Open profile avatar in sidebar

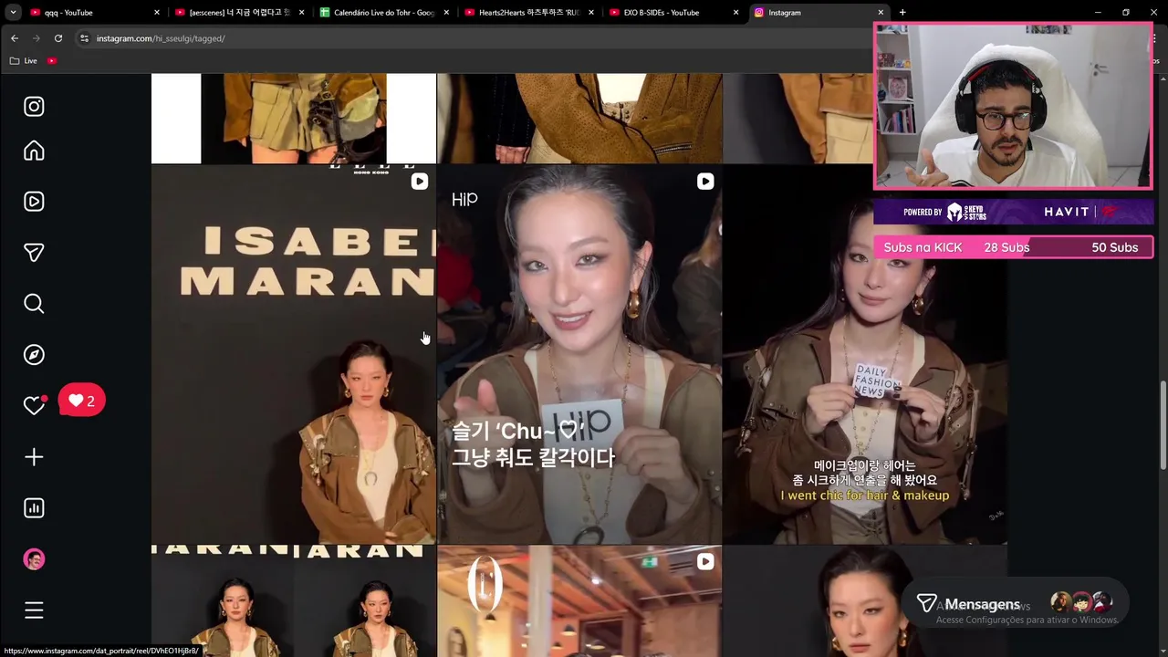34,559
